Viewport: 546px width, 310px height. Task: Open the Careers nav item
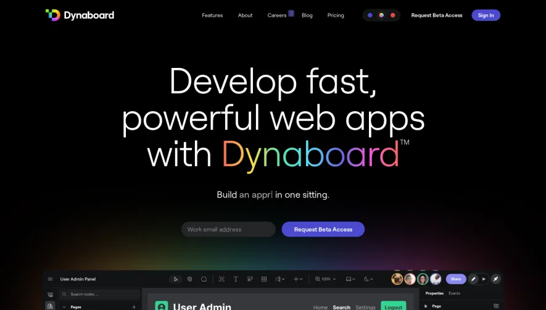(277, 15)
